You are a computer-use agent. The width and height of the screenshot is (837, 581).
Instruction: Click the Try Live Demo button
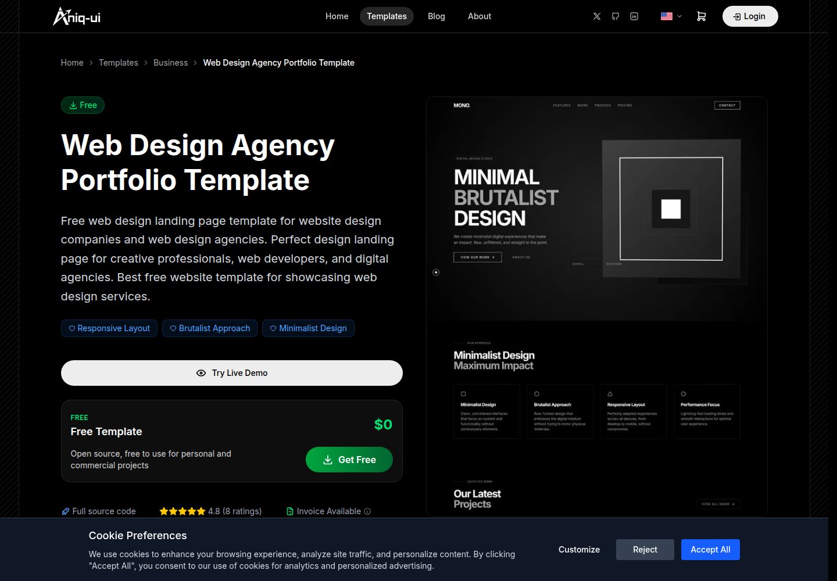click(x=232, y=373)
